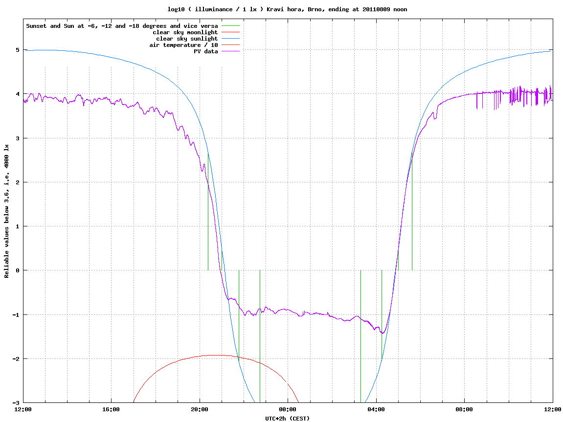Image resolution: width=563 pixels, height=422 pixels.
Task: Click the vertical y-axis title 'Reliable values below 3.6'
Action: tap(6, 211)
